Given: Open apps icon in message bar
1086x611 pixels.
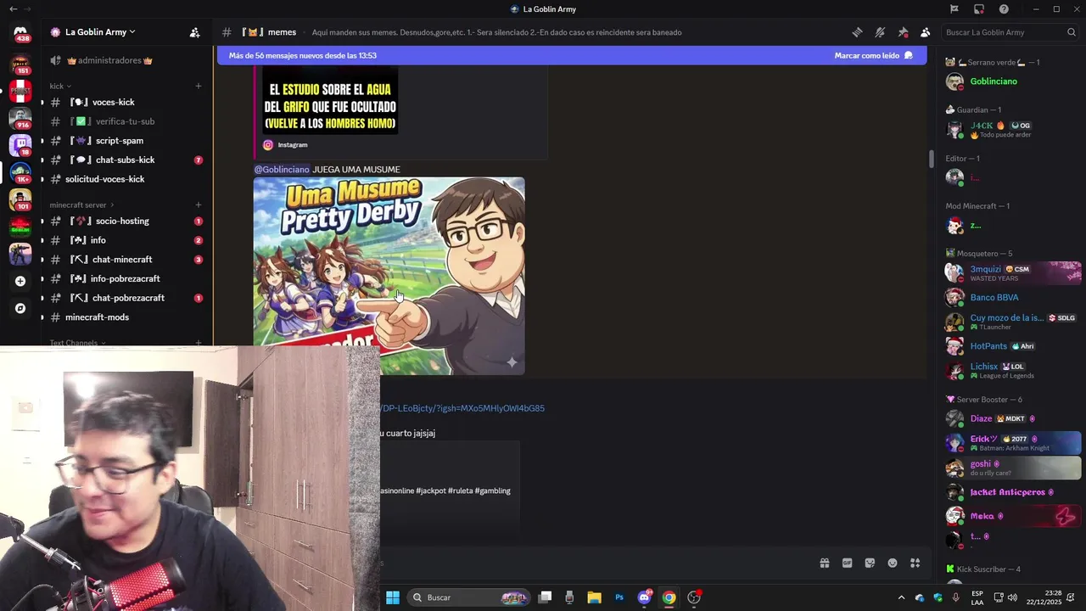Looking at the screenshot, I should (915, 563).
